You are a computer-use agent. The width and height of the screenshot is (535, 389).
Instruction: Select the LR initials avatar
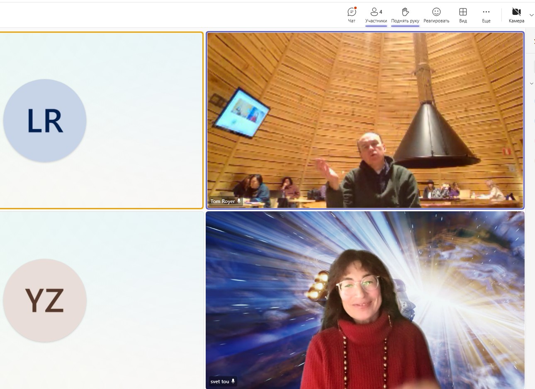coord(45,121)
